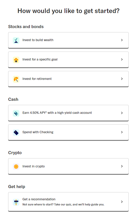Screen dimensions: 136x222
Task: Choose Invest for a specific goal
Action: 40,59
